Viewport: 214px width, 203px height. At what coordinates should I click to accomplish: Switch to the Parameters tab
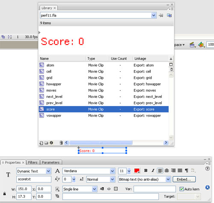click(51, 162)
